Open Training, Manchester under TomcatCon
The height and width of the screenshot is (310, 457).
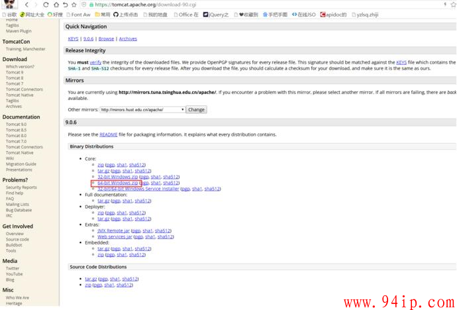click(x=26, y=49)
